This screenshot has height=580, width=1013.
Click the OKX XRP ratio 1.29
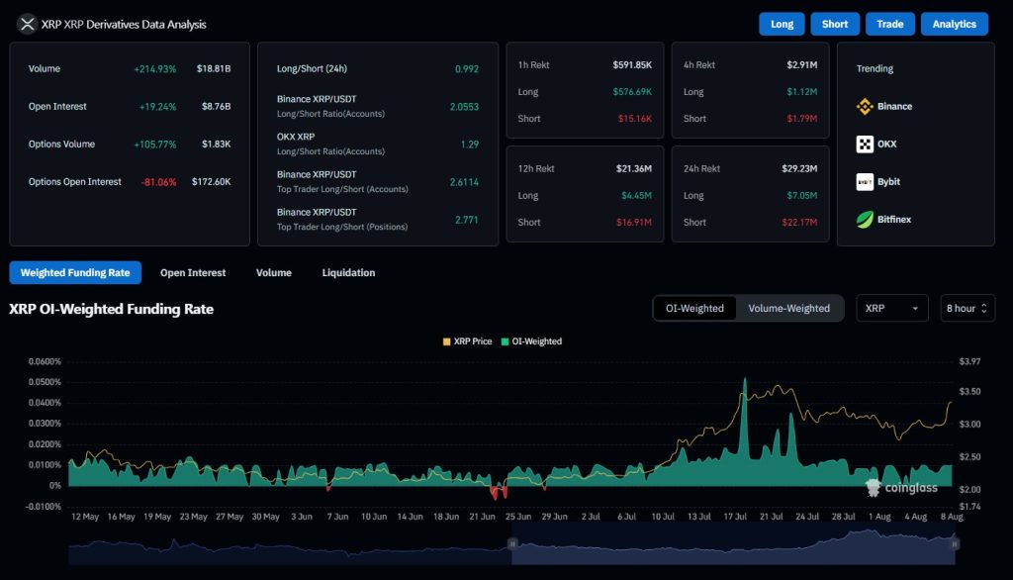[x=470, y=145]
